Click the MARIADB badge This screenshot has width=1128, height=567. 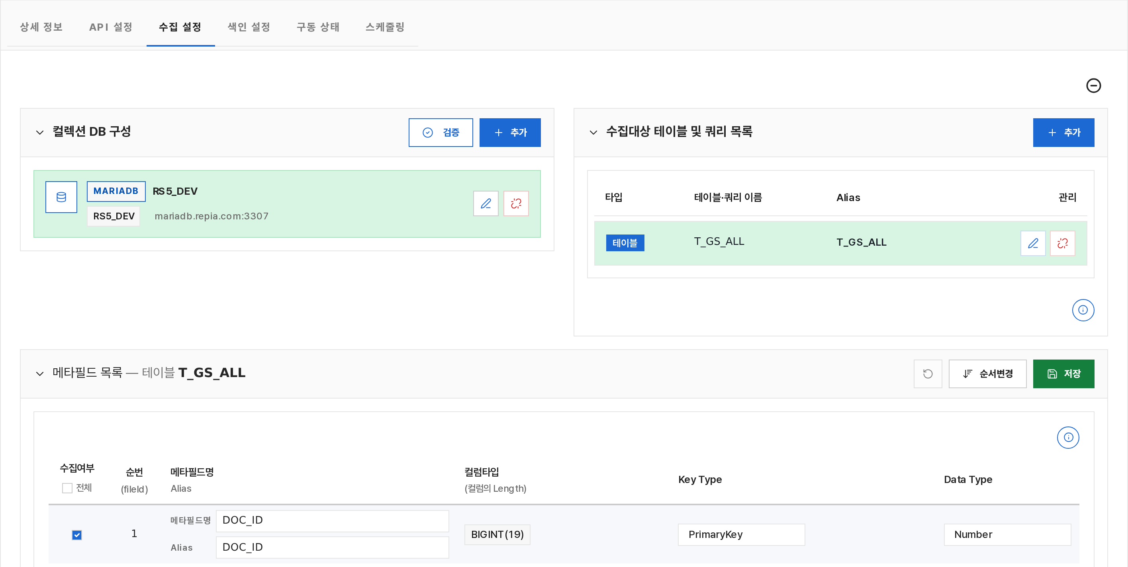tap(116, 192)
